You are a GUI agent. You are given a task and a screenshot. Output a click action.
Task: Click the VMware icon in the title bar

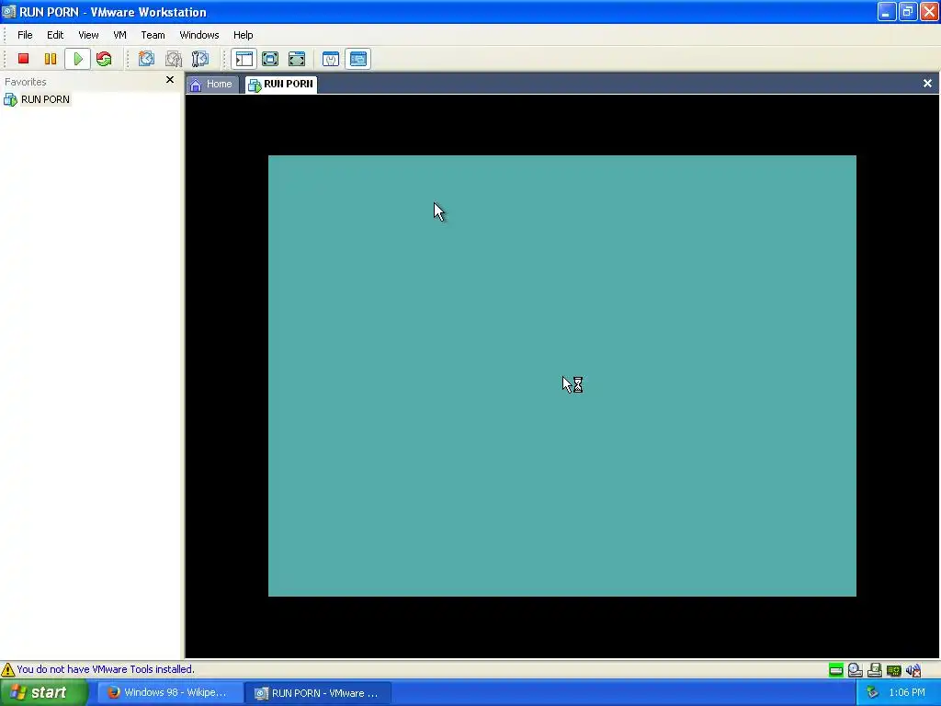tap(8, 12)
